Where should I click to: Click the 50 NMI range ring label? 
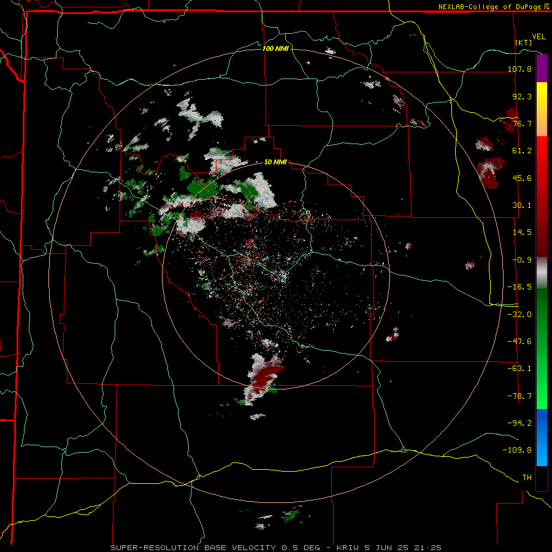[275, 163]
